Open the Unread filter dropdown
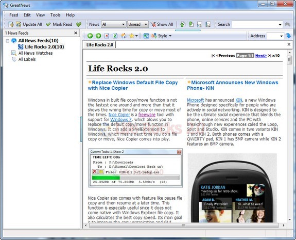 138,24
